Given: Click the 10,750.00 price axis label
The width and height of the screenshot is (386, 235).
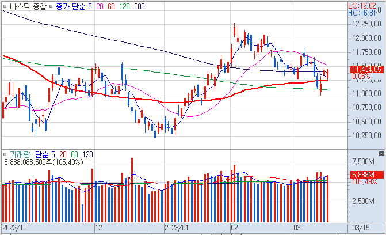Looking at the screenshot, I should click(367, 108).
